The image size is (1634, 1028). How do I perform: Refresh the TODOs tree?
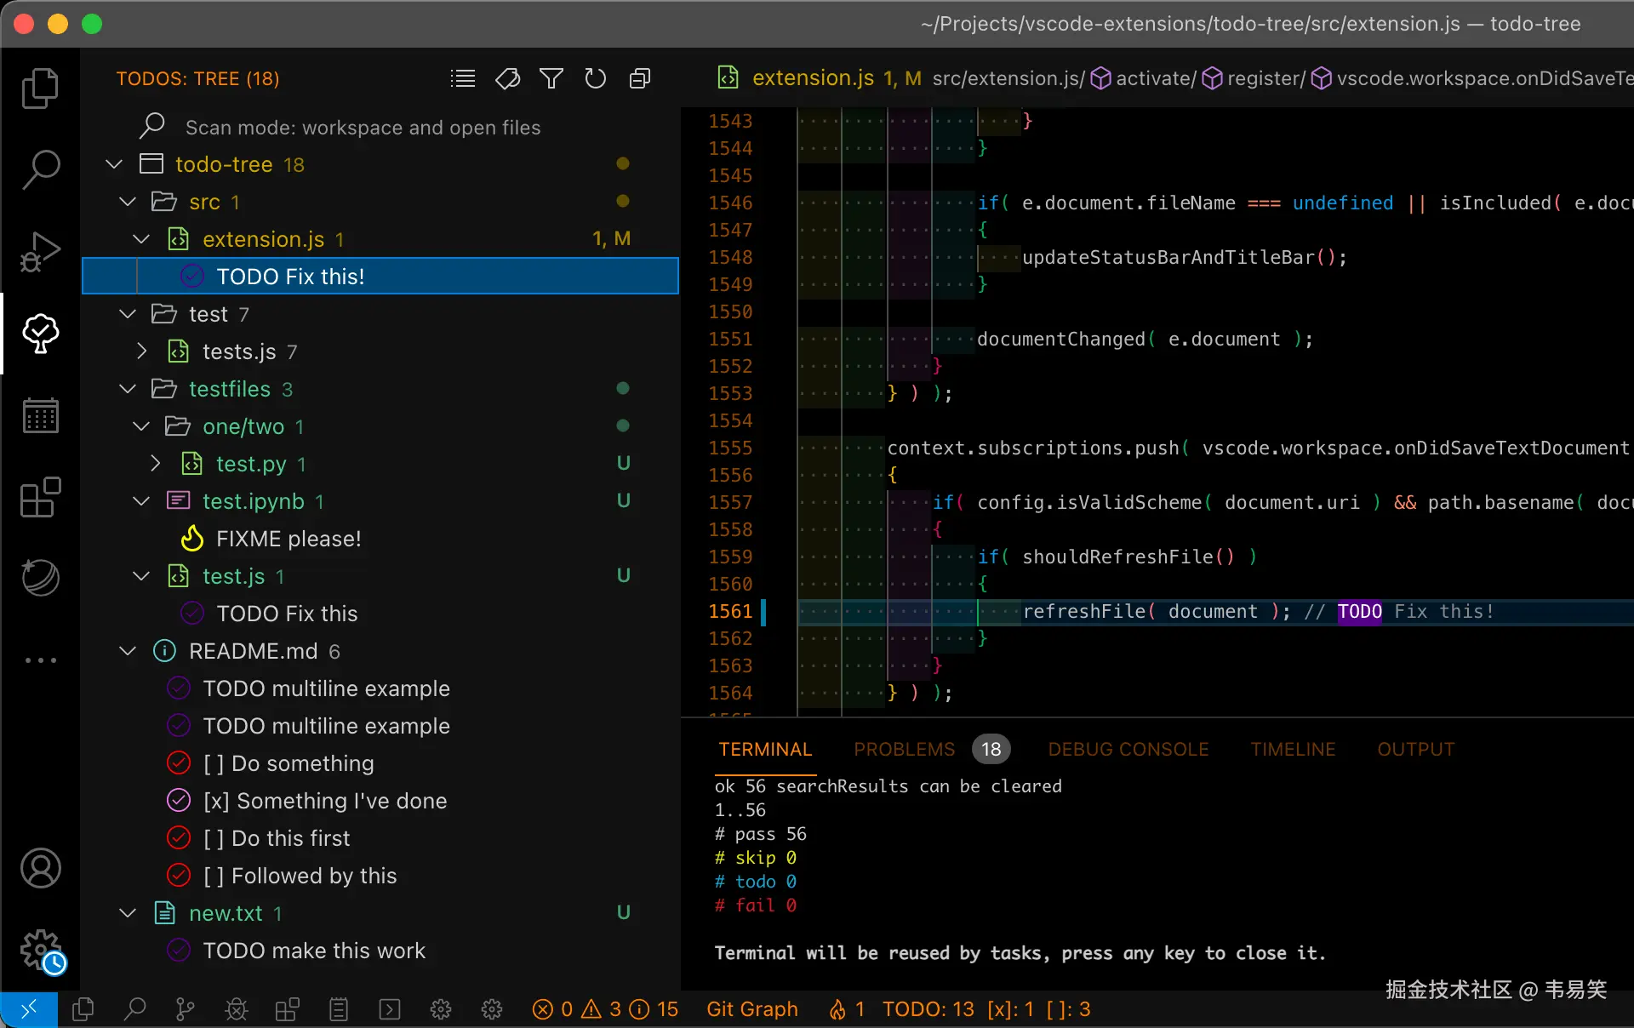(595, 79)
